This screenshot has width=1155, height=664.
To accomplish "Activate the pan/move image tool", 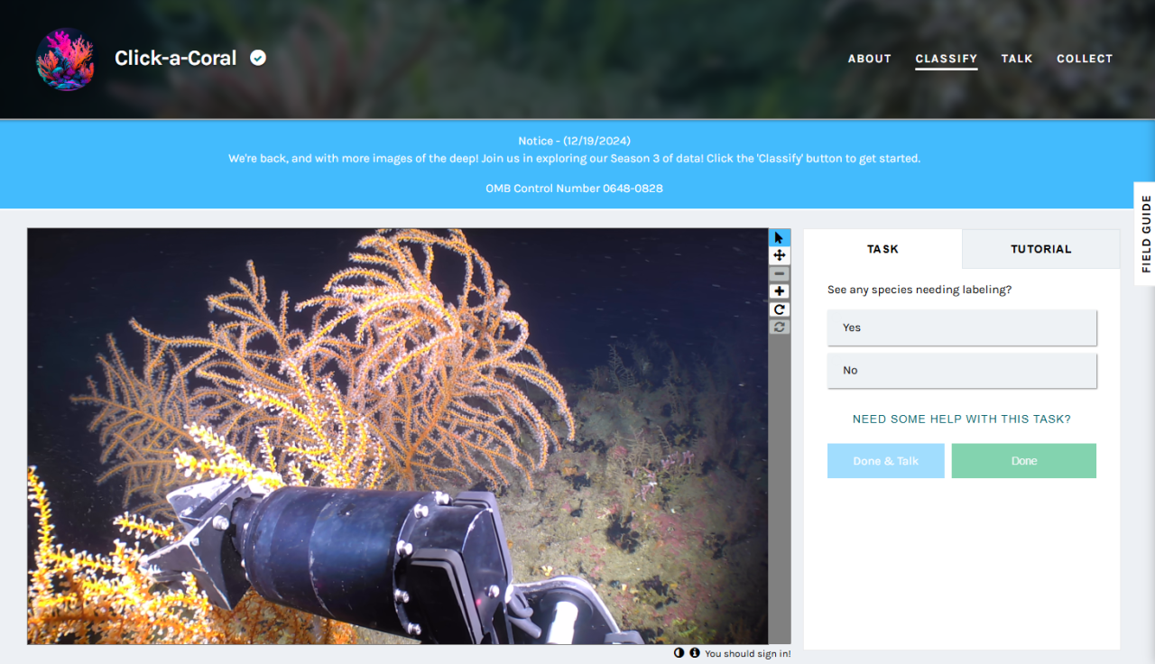I will pyautogui.click(x=780, y=255).
